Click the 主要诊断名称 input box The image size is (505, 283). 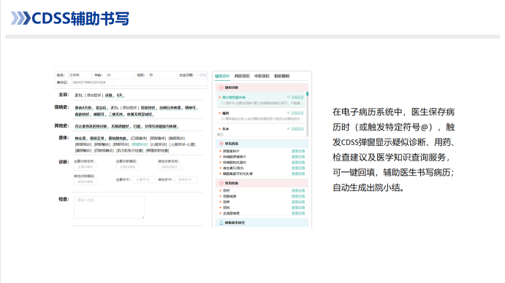coord(85,167)
